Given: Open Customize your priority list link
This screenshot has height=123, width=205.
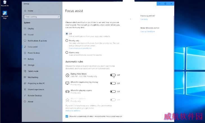Looking at the screenshot, I should (80, 48).
